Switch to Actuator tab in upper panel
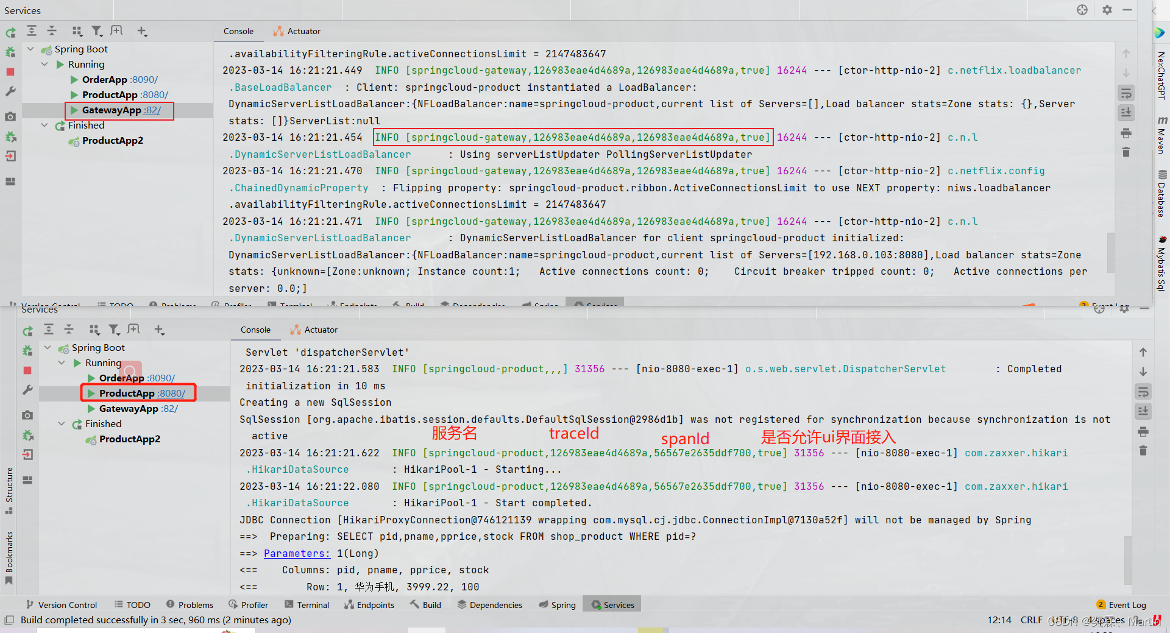Viewport: 1170px width, 633px height. pyautogui.click(x=297, y=31)
